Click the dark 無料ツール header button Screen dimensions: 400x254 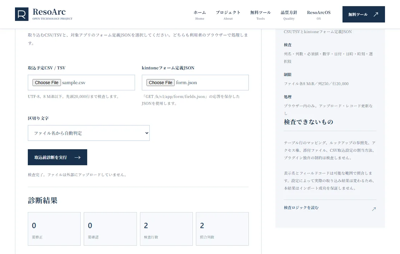(364, 14)
